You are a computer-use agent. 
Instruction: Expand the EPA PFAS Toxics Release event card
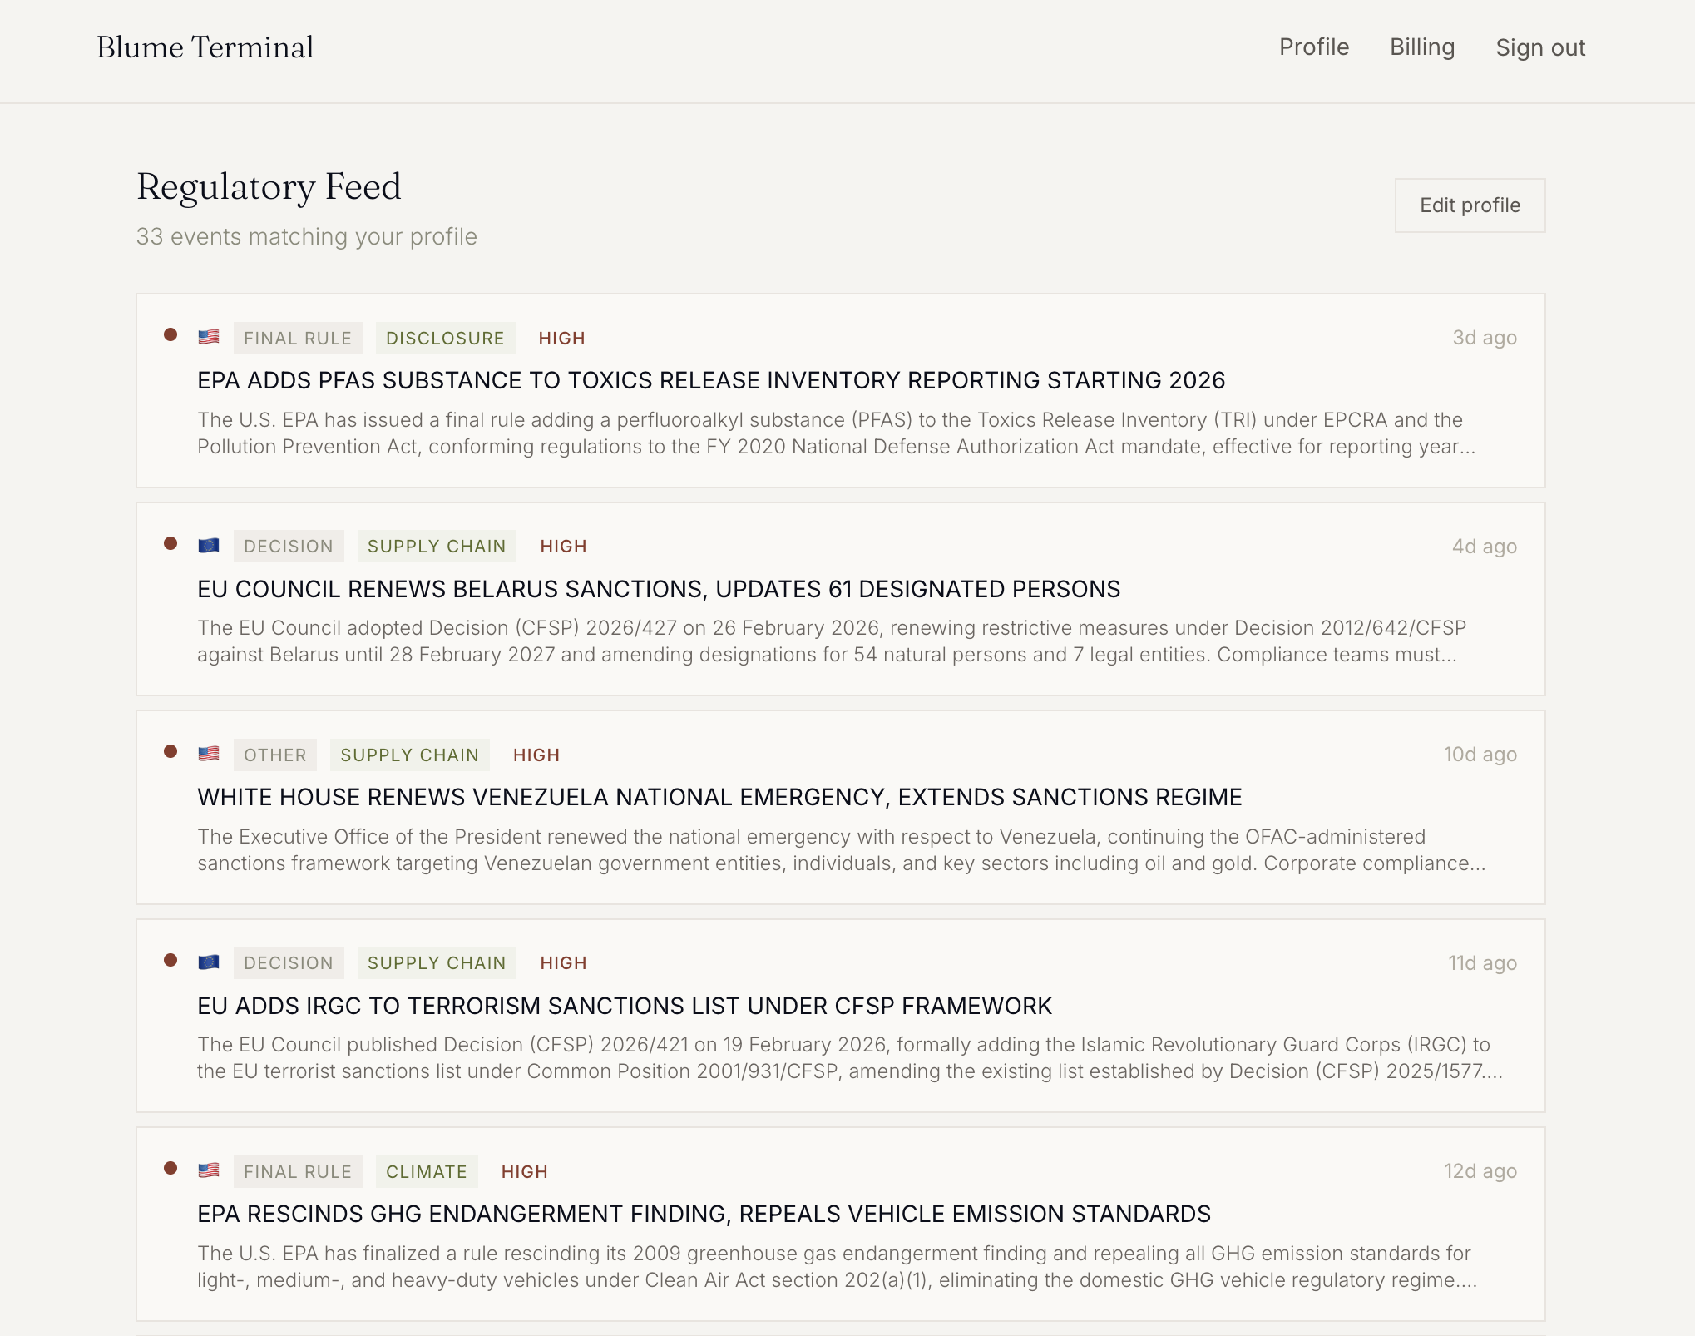click(x=711, y=380)
